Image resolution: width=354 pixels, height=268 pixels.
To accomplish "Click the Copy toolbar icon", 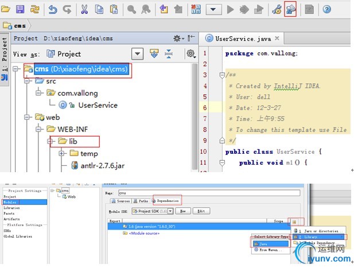I will click(x=99, y=10).
